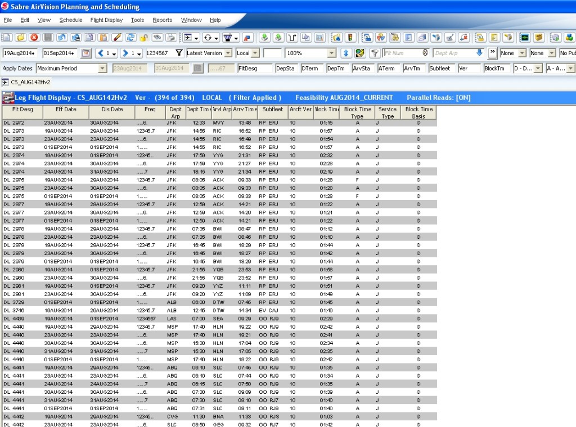Viewport: 576px width, 427px height.
Task: Open the Schedule menu
Action: pos(71,20)
